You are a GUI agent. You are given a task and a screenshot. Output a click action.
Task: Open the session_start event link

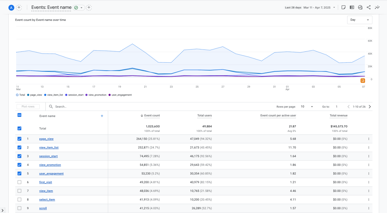48,156
